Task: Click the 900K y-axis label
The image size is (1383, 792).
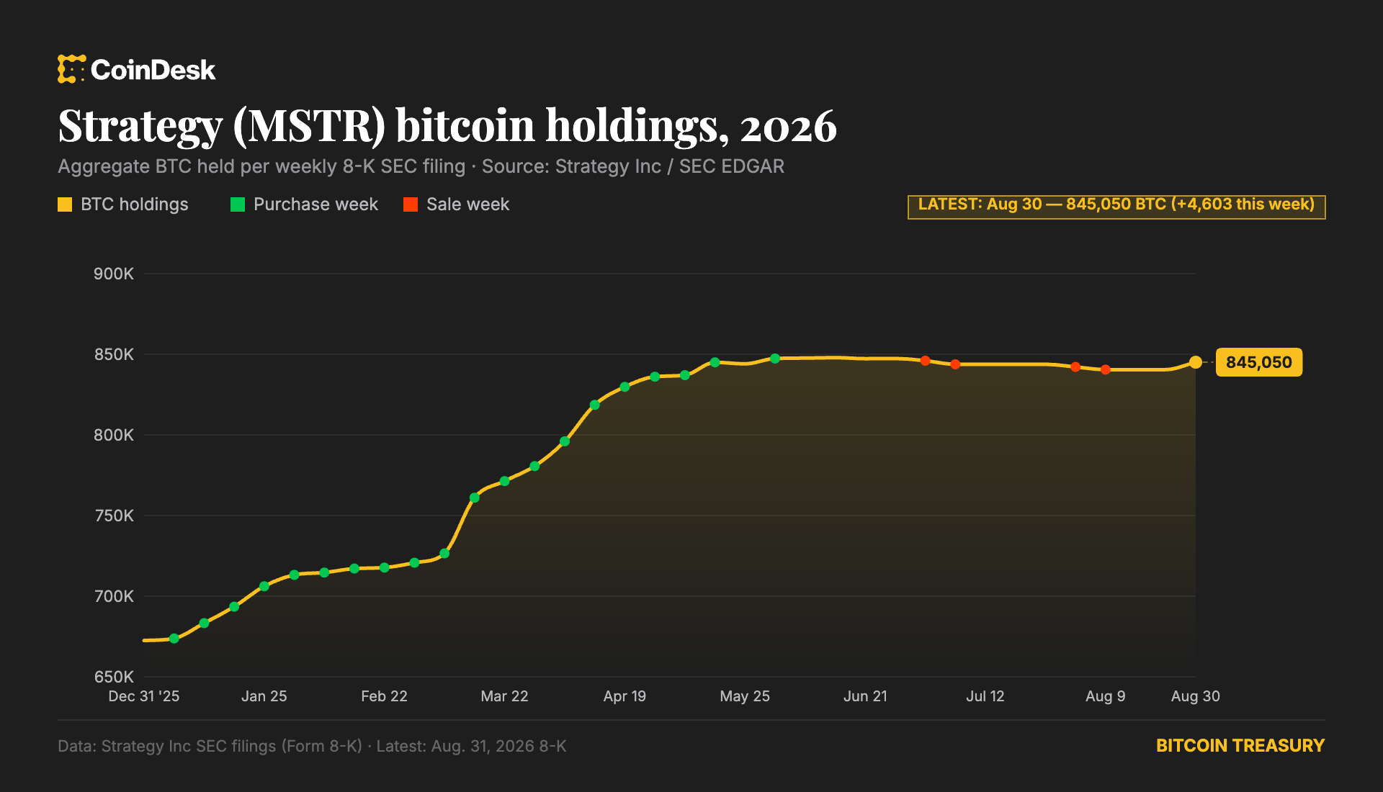Action: point(114,274)
